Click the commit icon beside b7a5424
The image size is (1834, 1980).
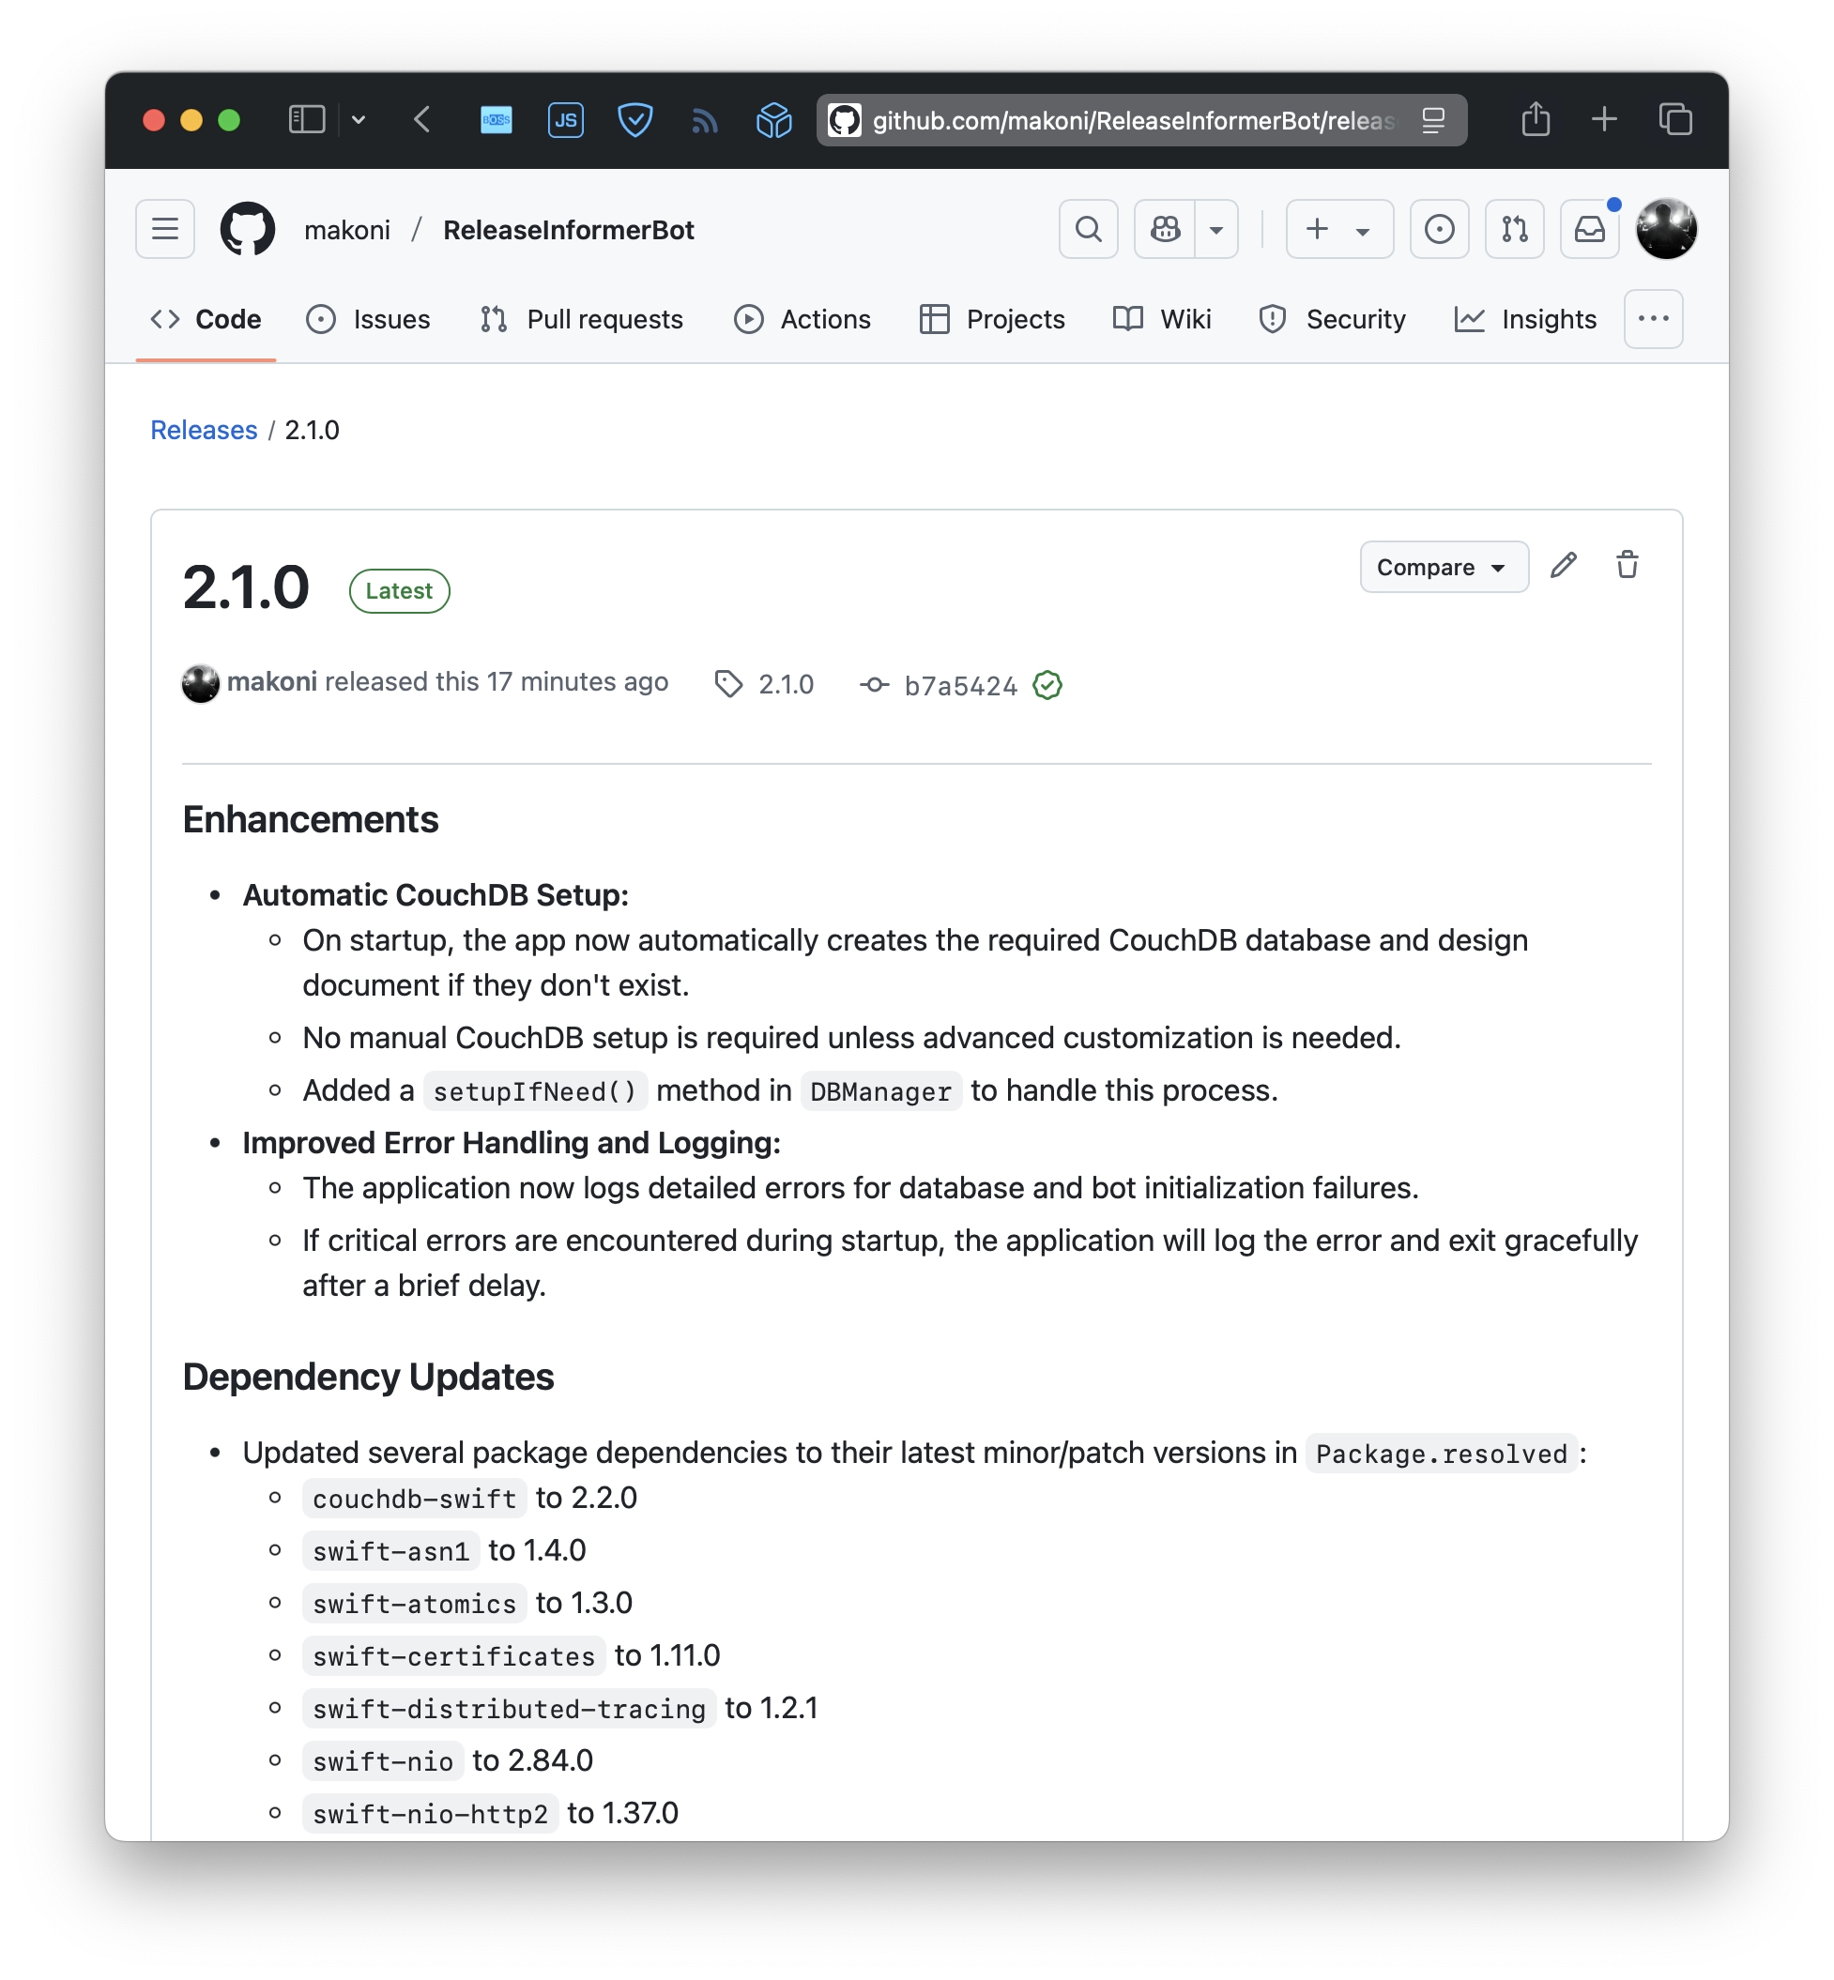point(875,684)
